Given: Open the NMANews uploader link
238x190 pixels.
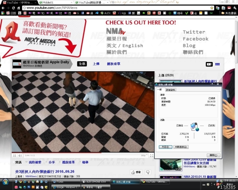Looking at the screenshot, I should [31, 176].
